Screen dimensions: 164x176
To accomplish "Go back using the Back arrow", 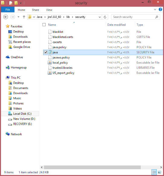I will 5,17.
